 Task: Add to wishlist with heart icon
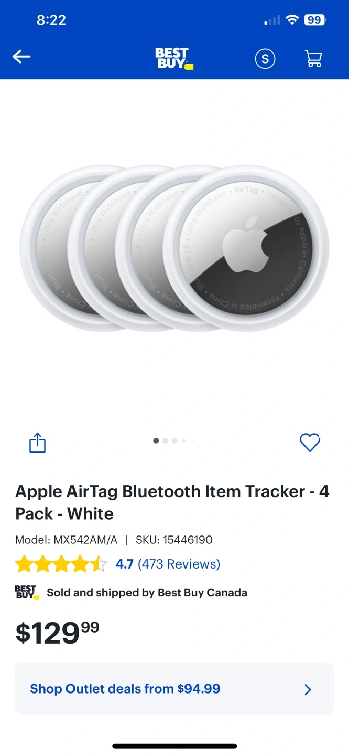point(310,443)
